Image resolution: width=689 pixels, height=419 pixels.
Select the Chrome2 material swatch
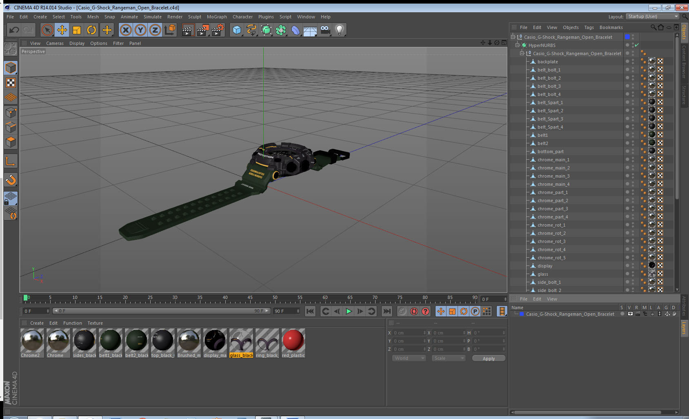(x=32, y=343)
